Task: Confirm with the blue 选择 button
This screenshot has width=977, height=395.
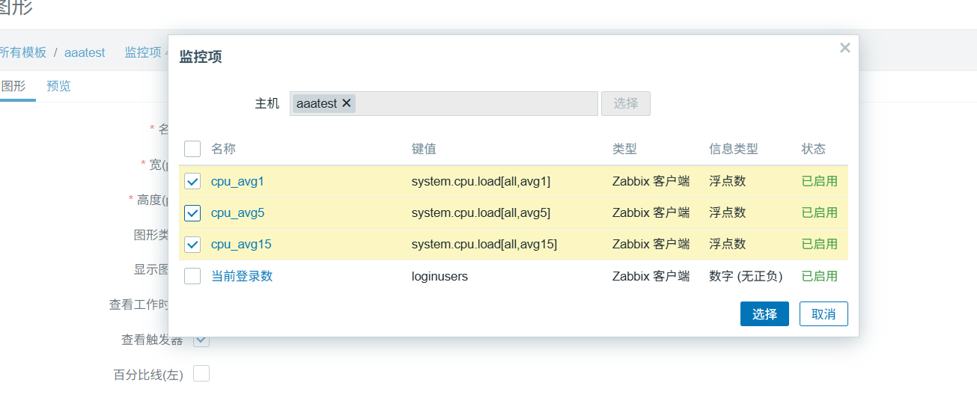Action: coord(764,314)
